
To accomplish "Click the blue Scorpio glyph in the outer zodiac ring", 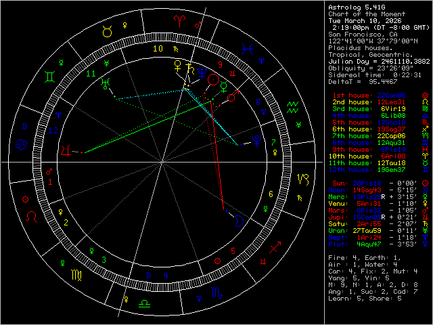I will pos(216,293).
